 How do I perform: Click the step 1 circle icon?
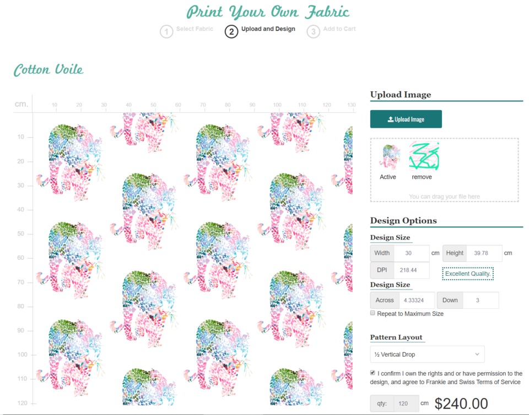click(166, 32)
